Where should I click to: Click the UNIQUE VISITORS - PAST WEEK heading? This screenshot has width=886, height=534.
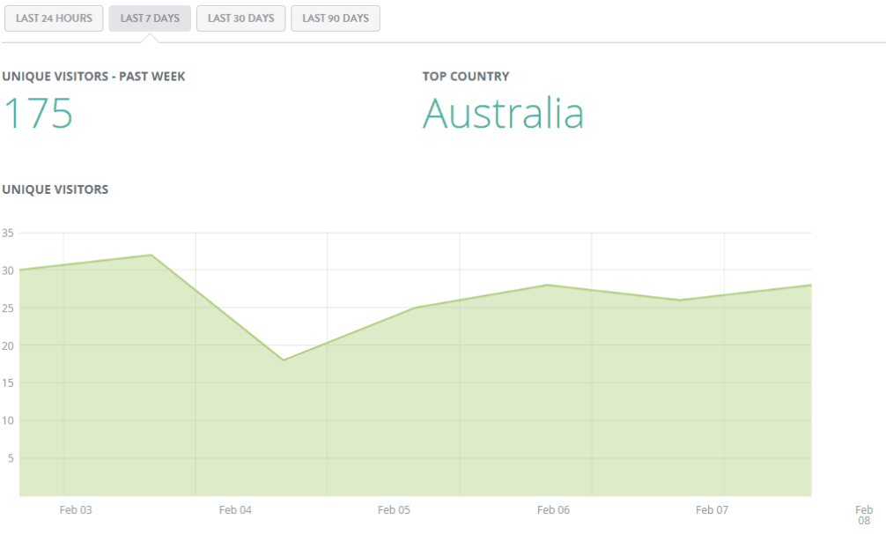tap(94, 76)
